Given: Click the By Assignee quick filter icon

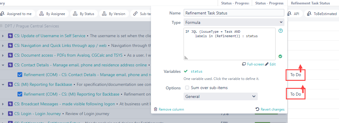Looking at the screenshot, I should coord(42,14).
